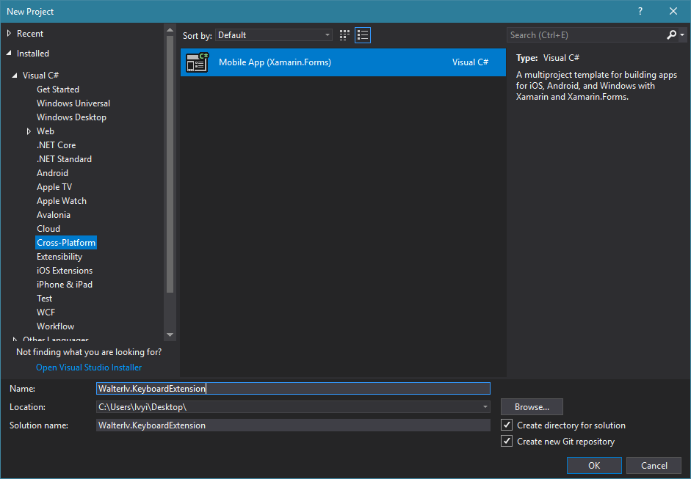Select Extensibility category
The image size is (691, 479).
(59, 257)
